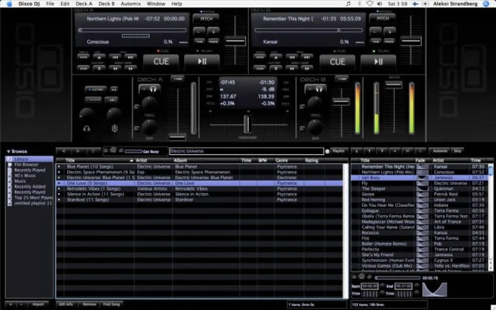Toggle the Automix button above the playlist
This screenshot has height=310, width=496.
coord(440,151)
